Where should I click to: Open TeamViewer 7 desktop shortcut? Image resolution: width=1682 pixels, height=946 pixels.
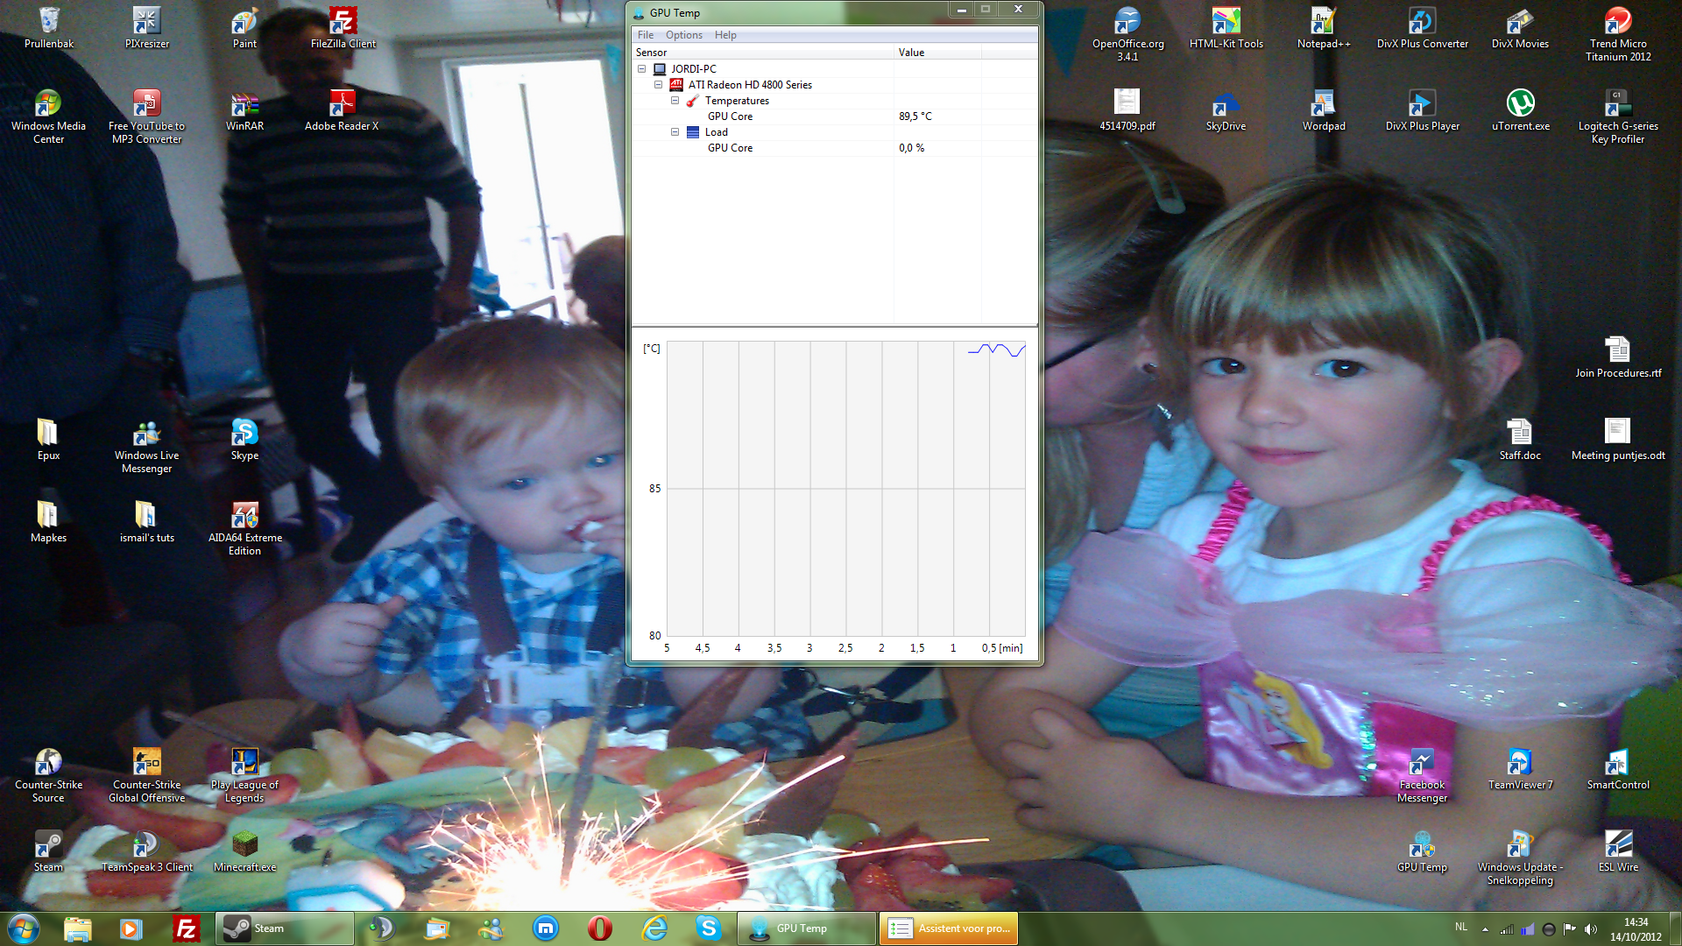point(1520,768)
